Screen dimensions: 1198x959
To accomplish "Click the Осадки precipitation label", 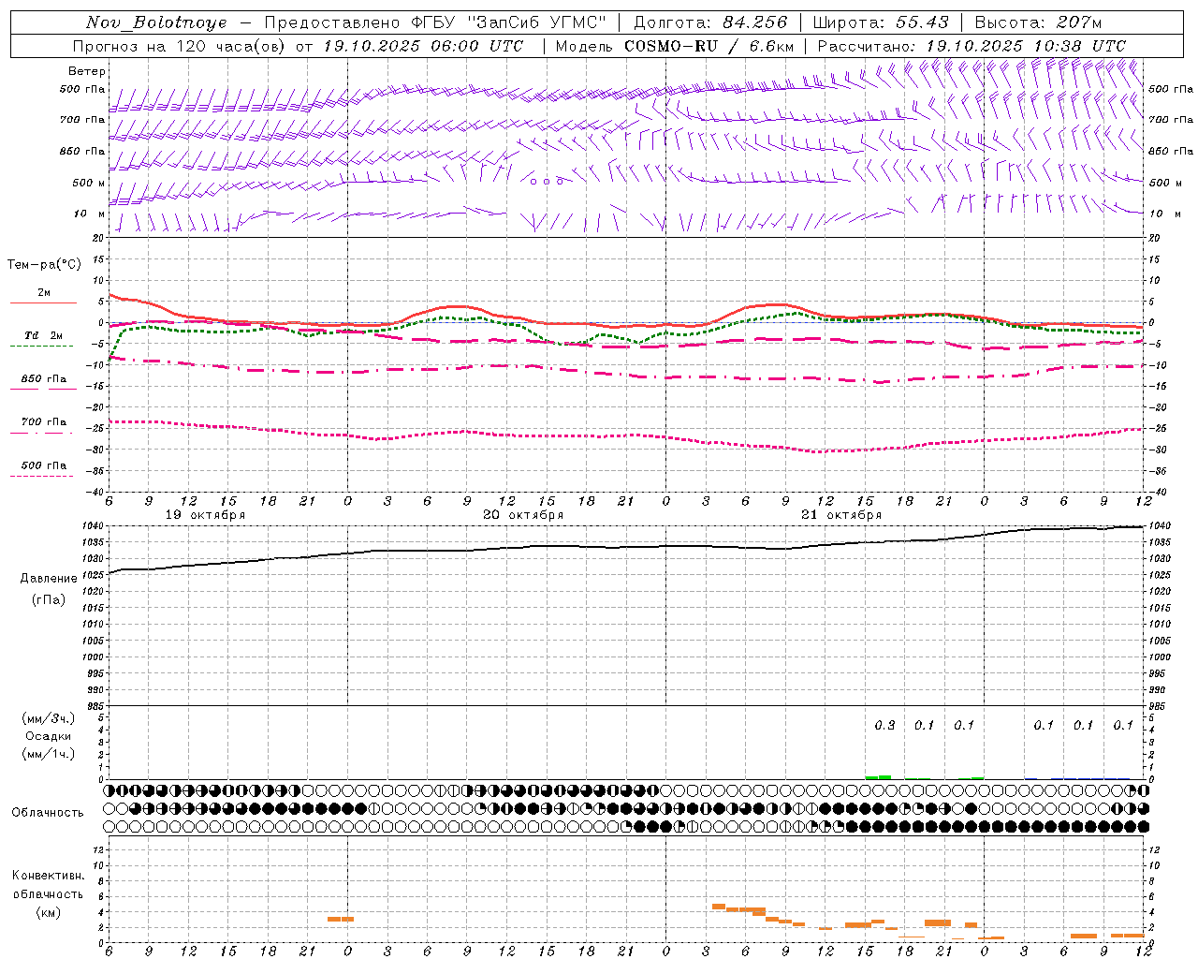I will point(49,736).
